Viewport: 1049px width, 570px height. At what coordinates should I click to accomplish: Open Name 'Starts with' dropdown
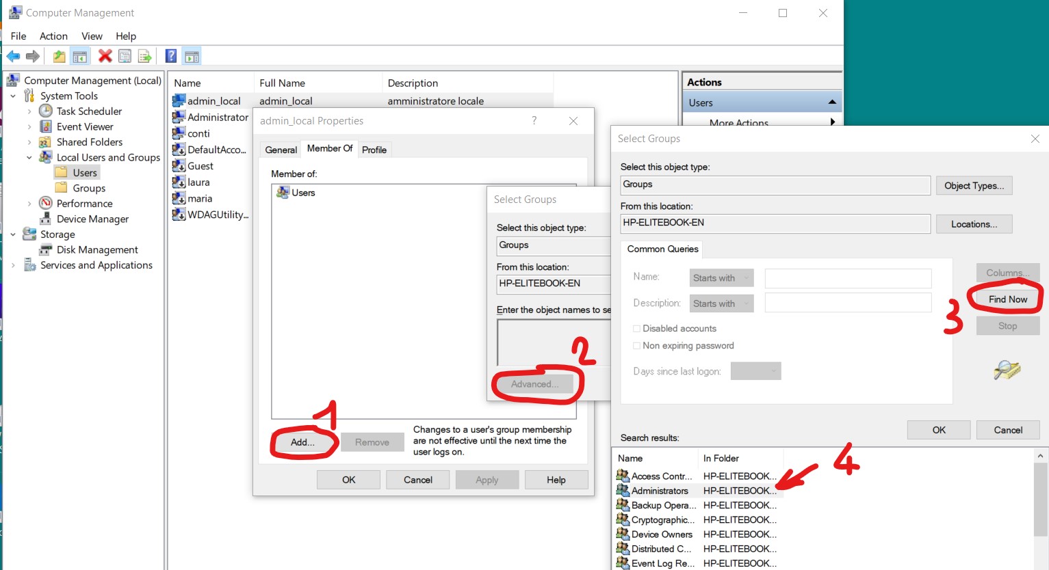pos(721,278)
